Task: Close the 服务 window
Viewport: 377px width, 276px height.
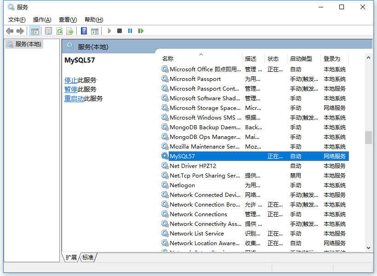Action: (x=363, y=7)
